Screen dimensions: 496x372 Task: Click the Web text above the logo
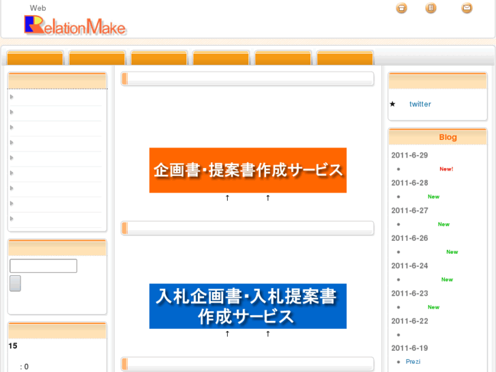click(x=38, y=8)
